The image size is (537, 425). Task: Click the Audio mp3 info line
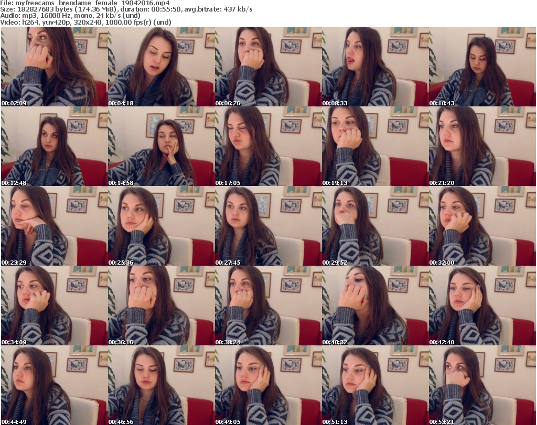(70, 16)
